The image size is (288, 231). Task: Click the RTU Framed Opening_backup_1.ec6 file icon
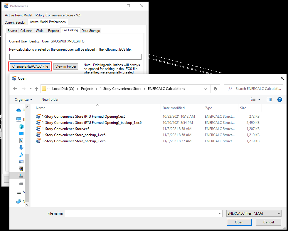click(38, 123)
